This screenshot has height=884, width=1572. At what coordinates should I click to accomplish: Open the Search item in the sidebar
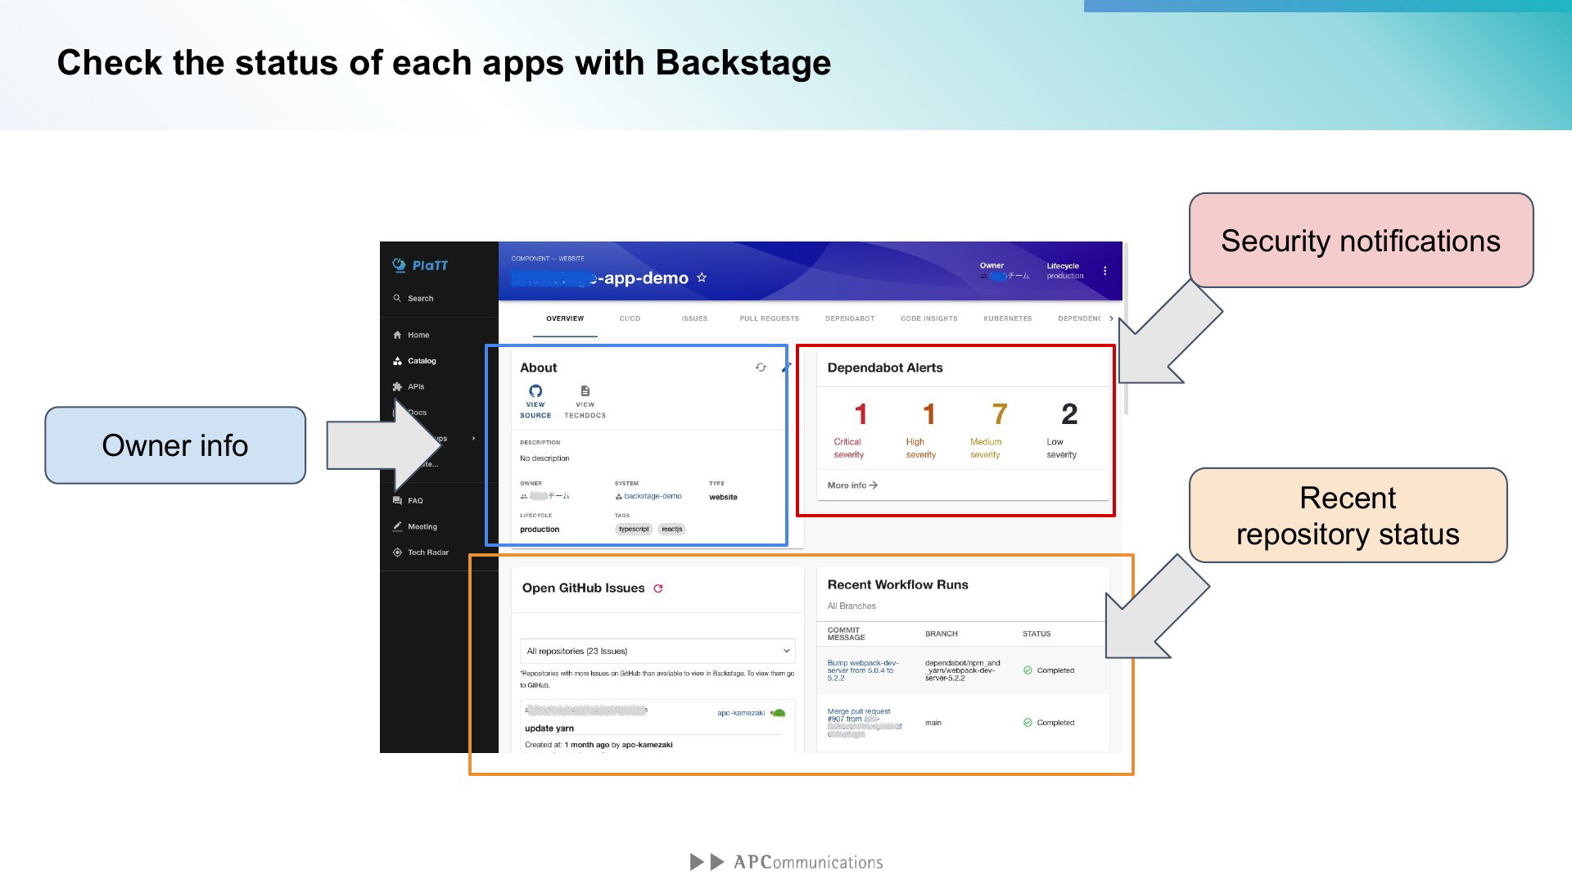point(413,299)
